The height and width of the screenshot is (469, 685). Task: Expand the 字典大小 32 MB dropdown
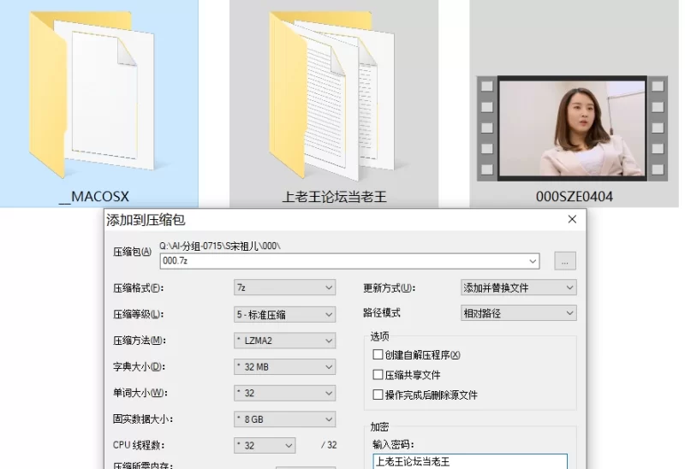point(284,367)
